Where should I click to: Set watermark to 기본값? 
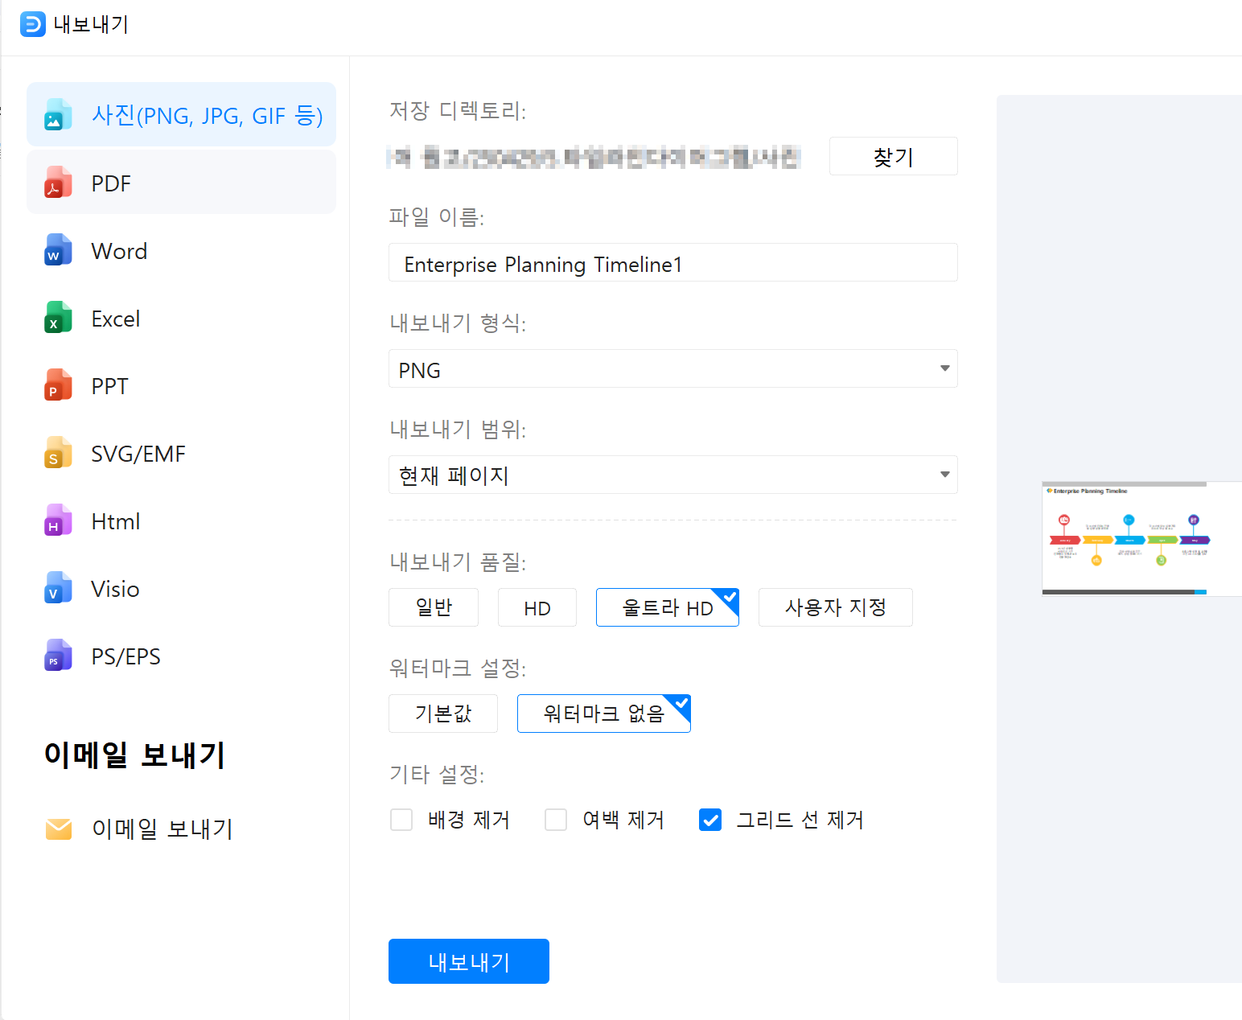click(443, 714)
